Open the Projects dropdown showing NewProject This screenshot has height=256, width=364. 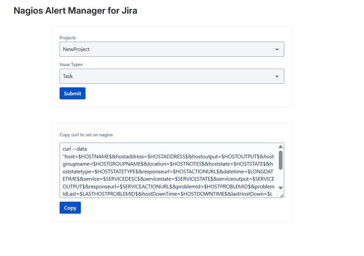172,49
